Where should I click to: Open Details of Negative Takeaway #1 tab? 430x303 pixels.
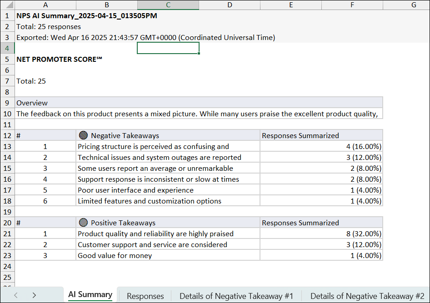point(236,296)
